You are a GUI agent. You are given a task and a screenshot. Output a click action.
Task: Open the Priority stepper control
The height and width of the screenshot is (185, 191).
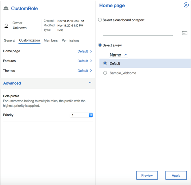tap(91, 115)
